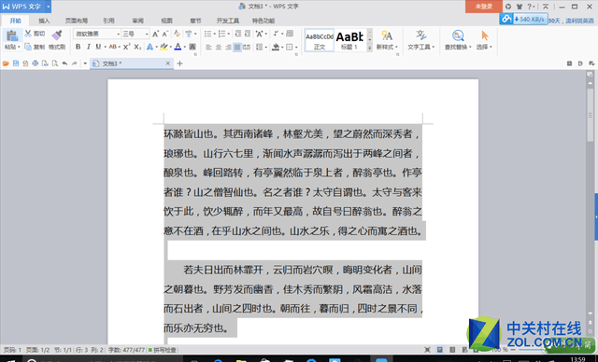Click the large Paste clipboard icon
598x362 pixels.
tap(12, 35)
